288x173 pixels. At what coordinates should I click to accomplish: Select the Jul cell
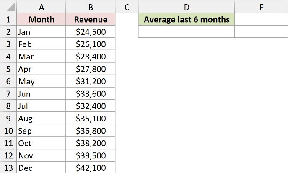(42, 106)
